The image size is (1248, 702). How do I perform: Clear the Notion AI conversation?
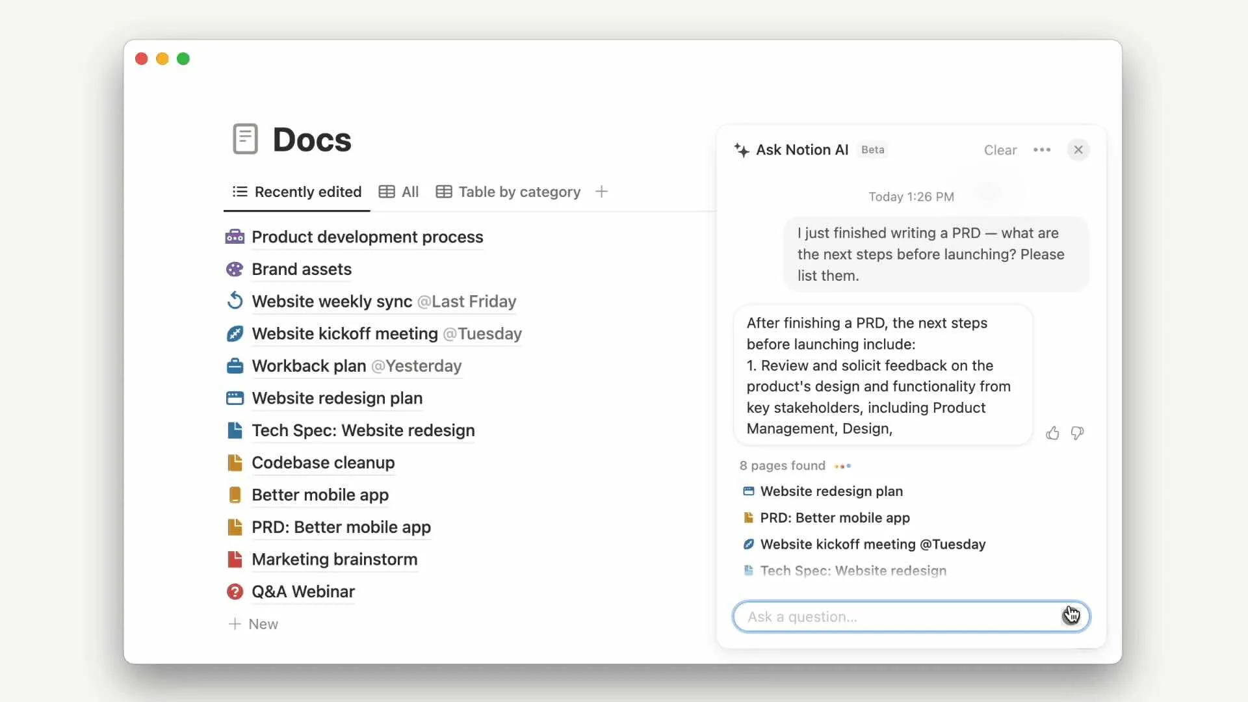(x=1000, y=150)
